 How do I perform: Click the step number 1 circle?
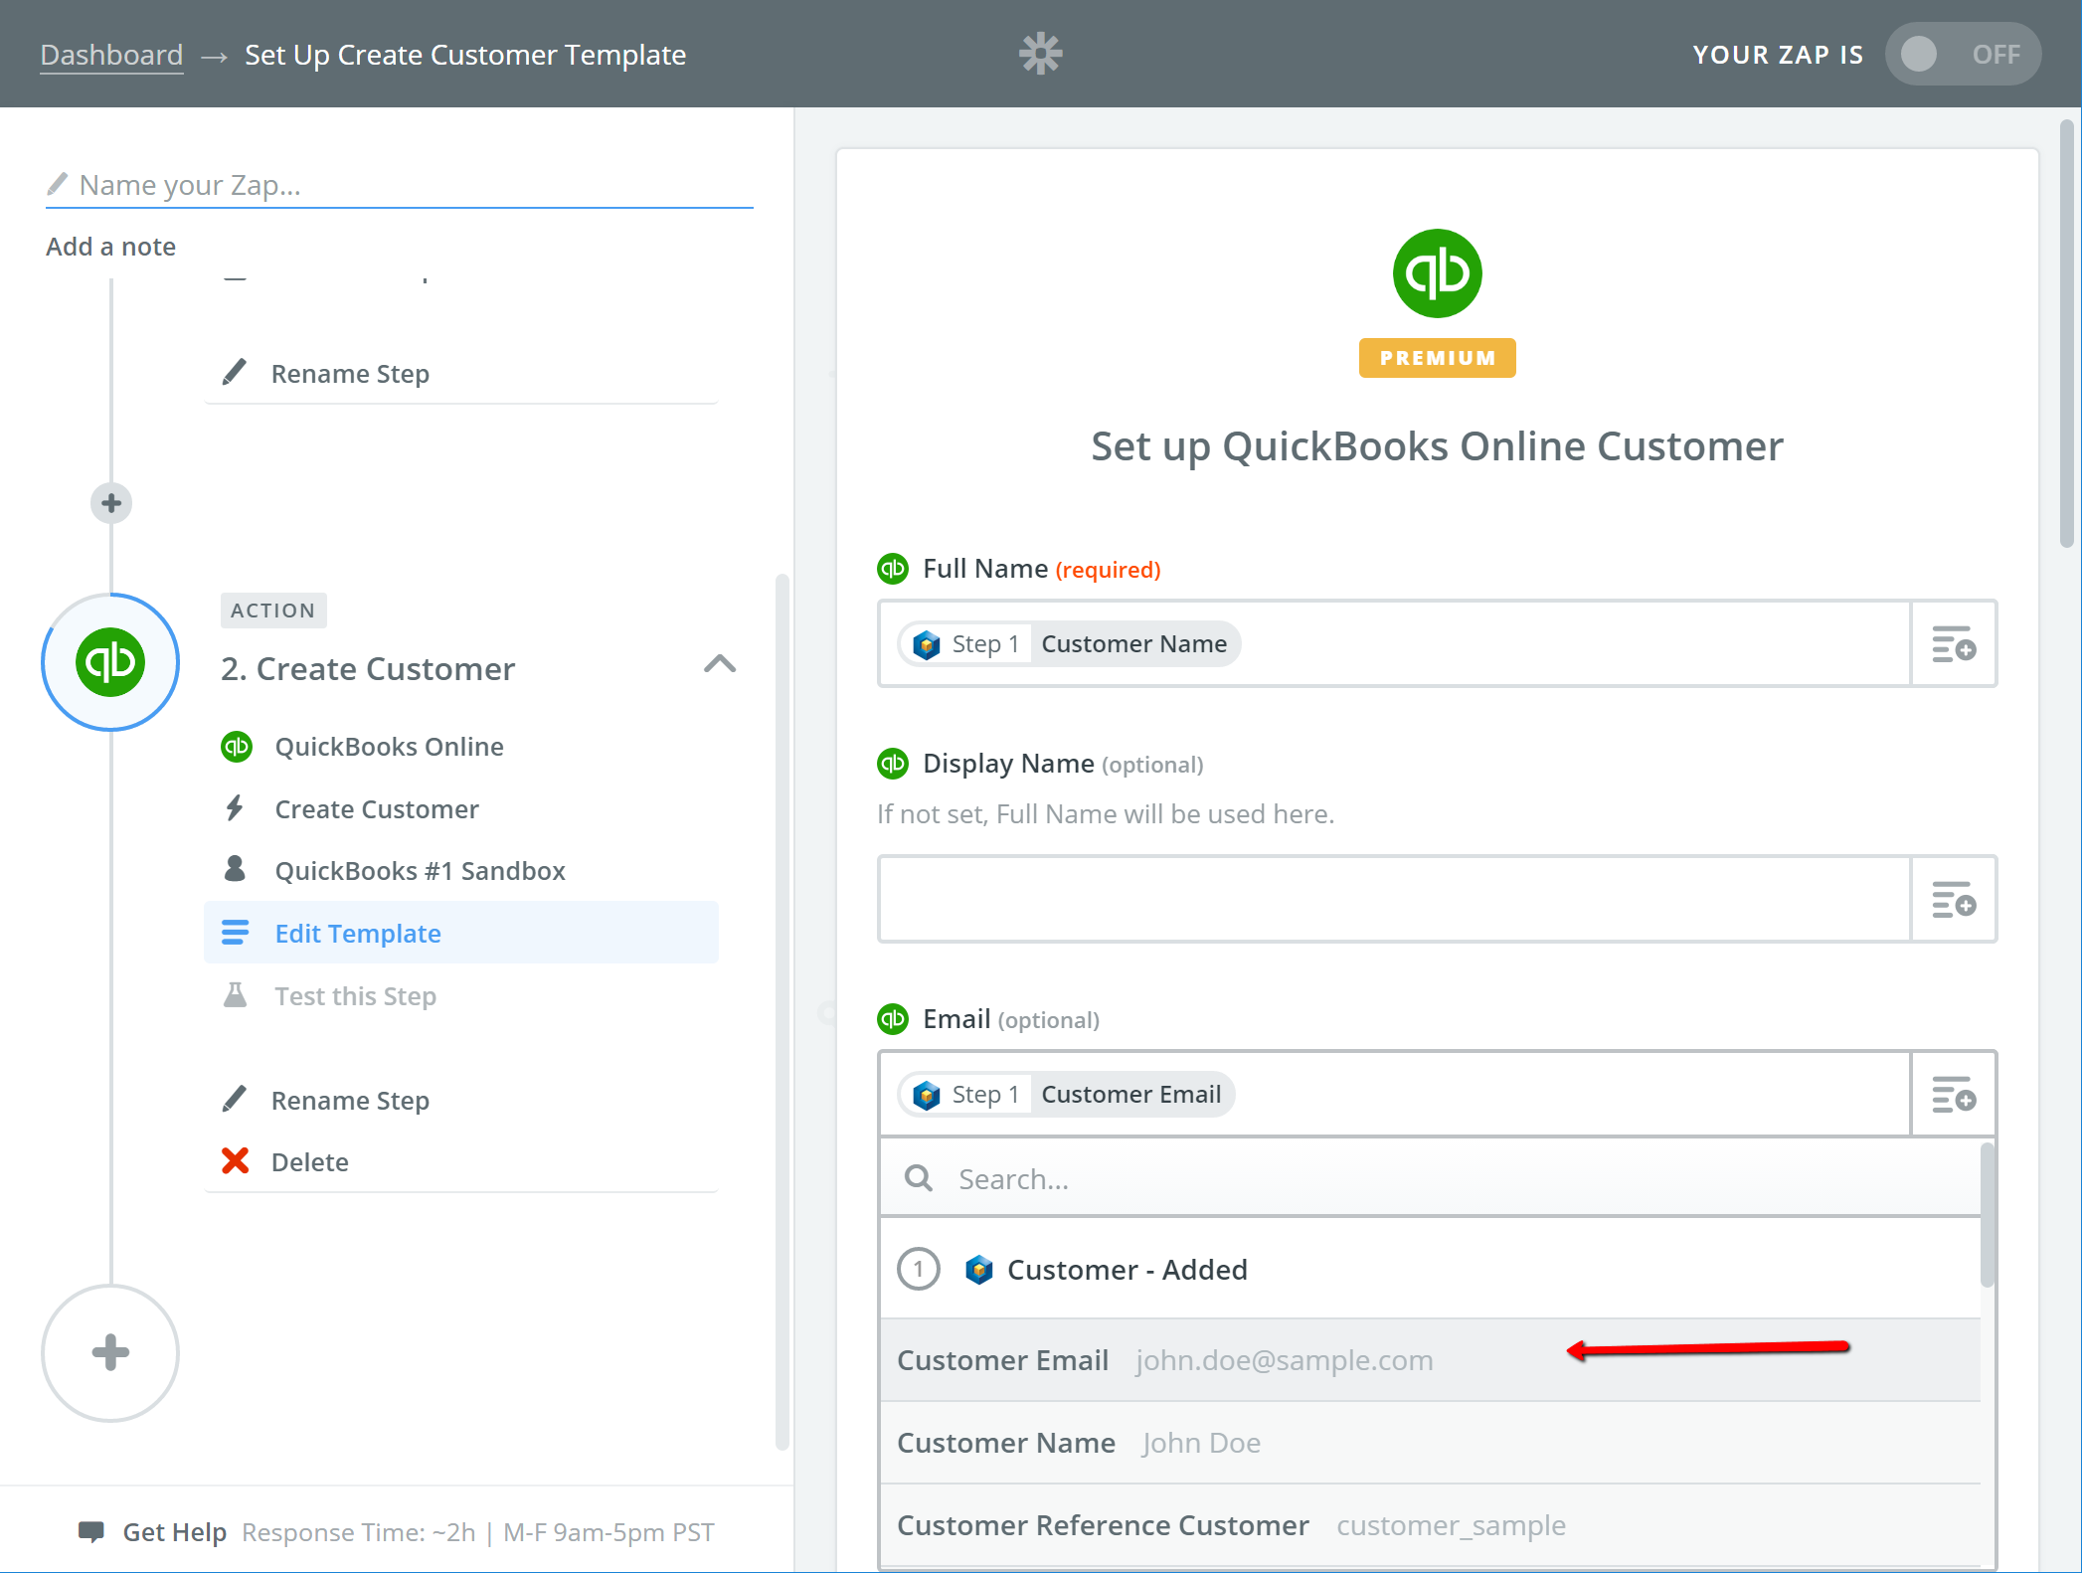pos(919,1270)
